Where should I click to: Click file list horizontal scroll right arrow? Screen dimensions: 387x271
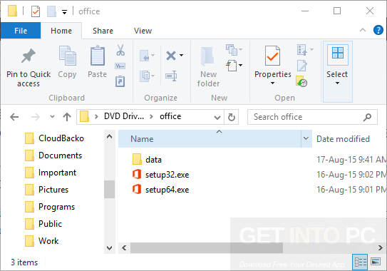pyautogui.click(x=381, y=247)
